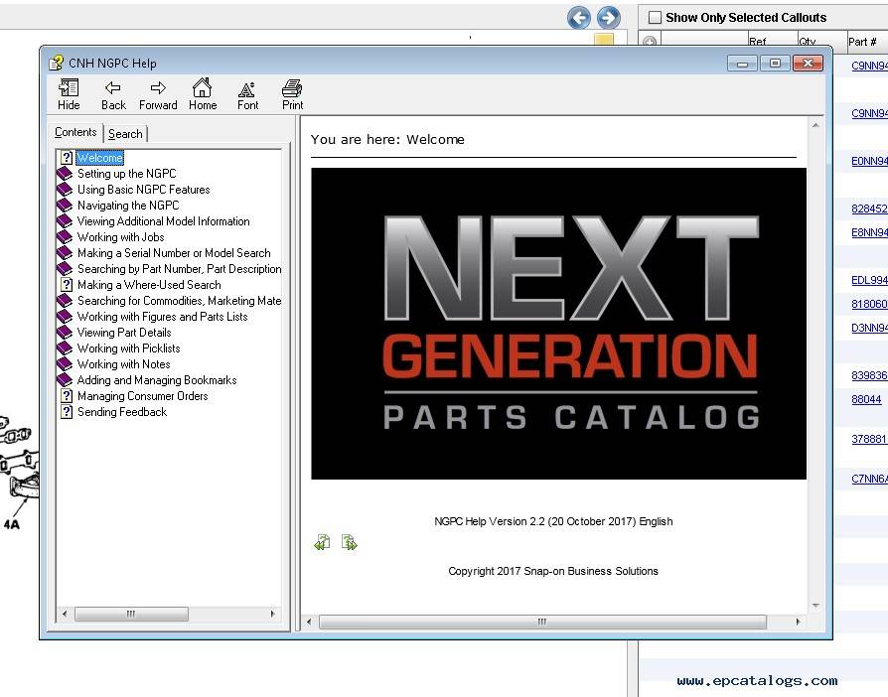The height and width of the screenshot is (697, 888).
Task: Click the blue right navigation arrow
Action: (x=608, y=17)
